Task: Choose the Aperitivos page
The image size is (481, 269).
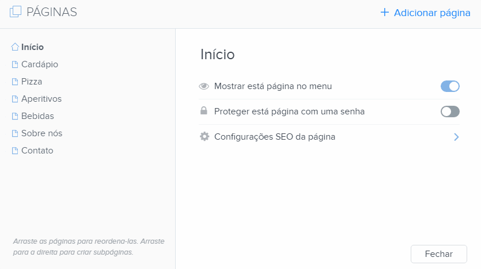Action: coord(41,99)
